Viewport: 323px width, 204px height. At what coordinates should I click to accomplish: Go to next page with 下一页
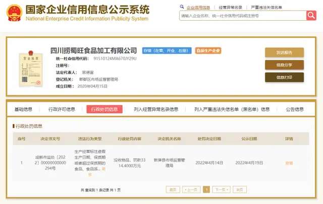pos(220,190)
